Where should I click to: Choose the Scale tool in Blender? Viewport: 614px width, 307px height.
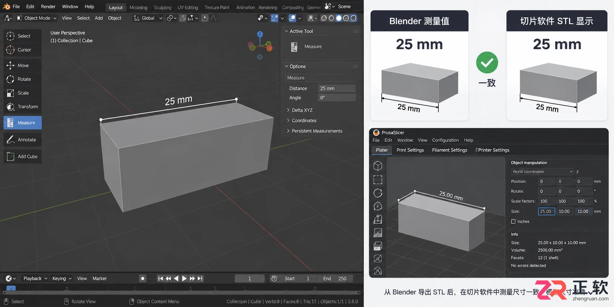(x=23, y=93)
